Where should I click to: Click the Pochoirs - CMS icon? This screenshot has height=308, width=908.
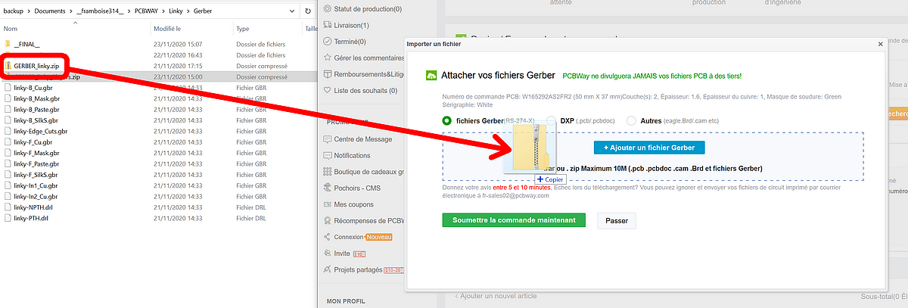327,188
